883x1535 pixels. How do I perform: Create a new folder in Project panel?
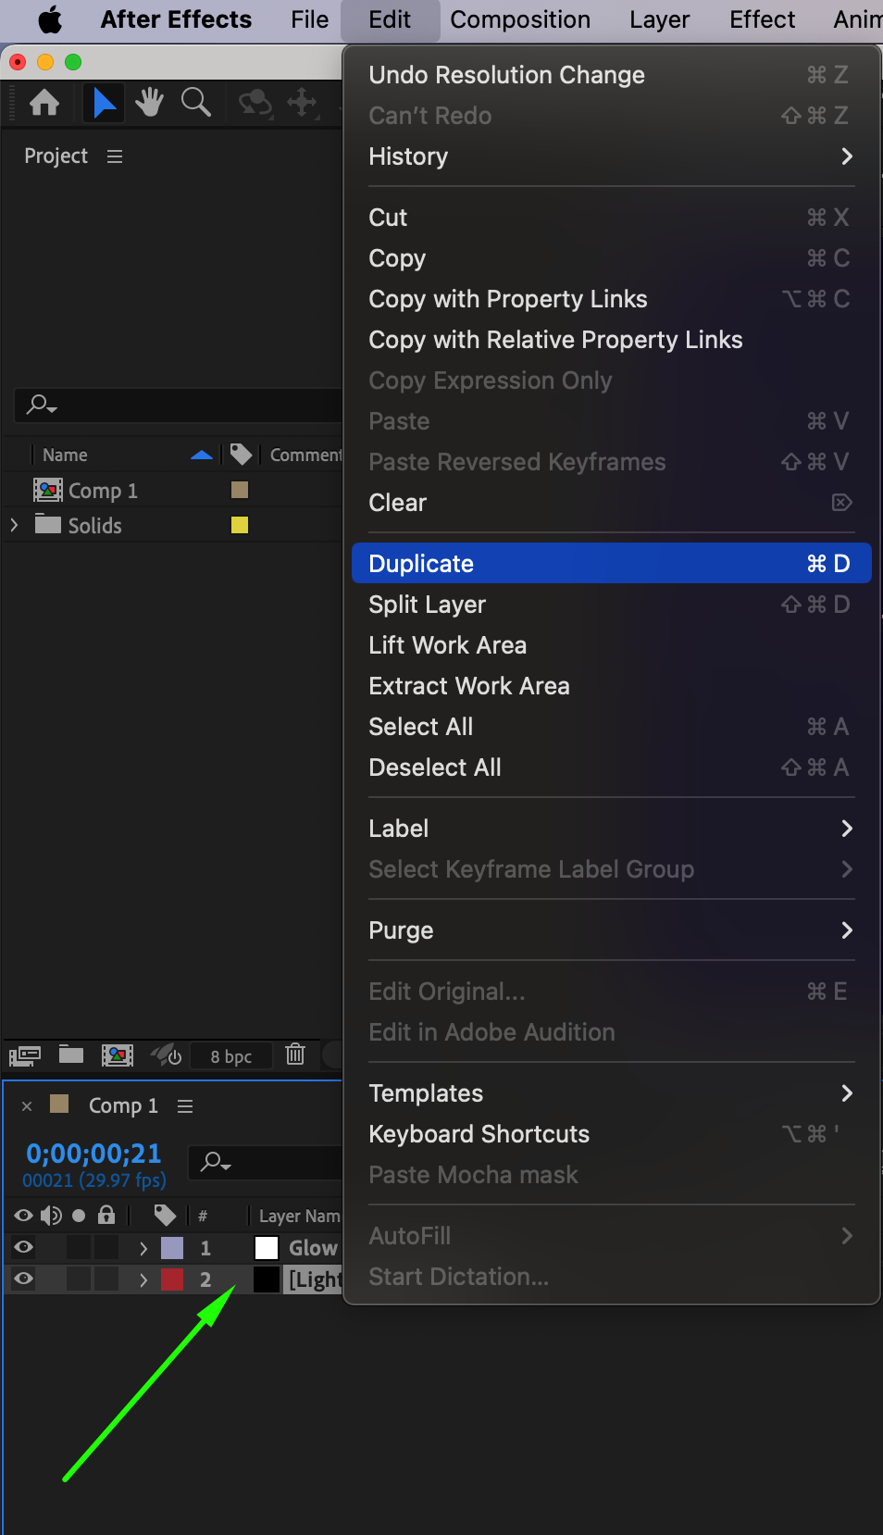71,1055
